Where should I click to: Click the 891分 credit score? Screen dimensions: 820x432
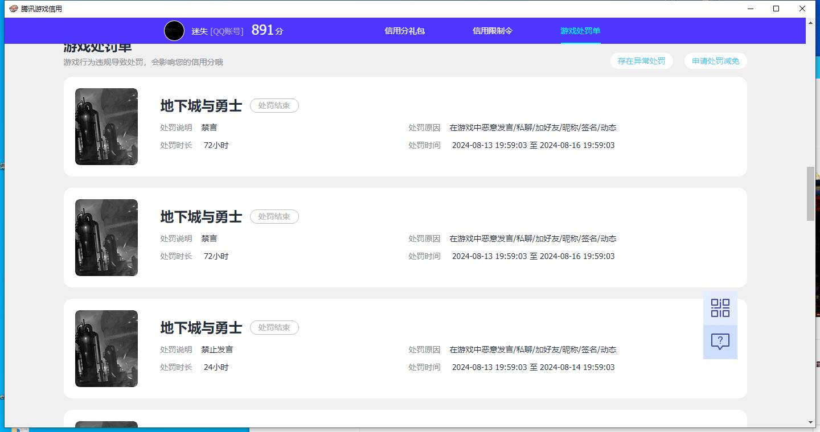coord(266,30)
